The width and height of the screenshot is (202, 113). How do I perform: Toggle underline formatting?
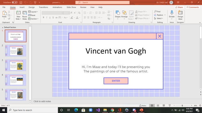[50, 17]
